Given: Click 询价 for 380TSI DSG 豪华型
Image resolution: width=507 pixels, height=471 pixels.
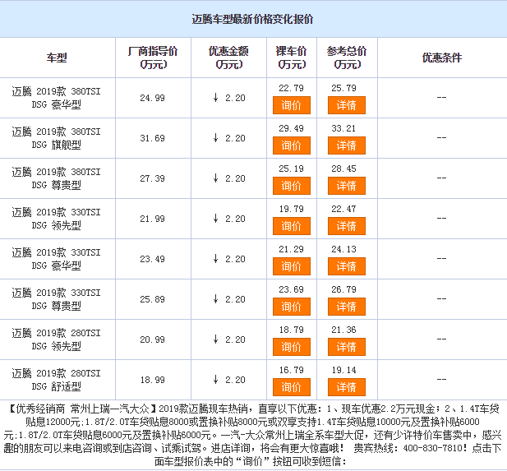Looking at the screenshot, I should [x=292, y=105].
